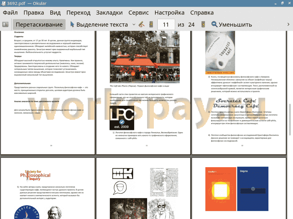Click the orange poster with yellow square
The image size is (293, 219).
221,189
